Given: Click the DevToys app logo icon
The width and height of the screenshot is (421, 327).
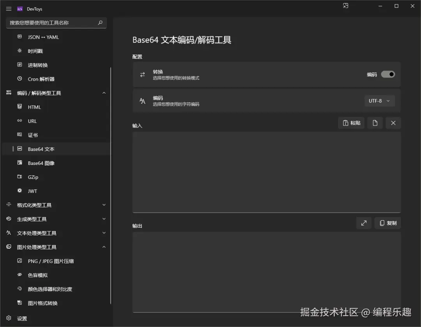Looking at the screenshot, I should pyautogui.click(x=20, y=9).
